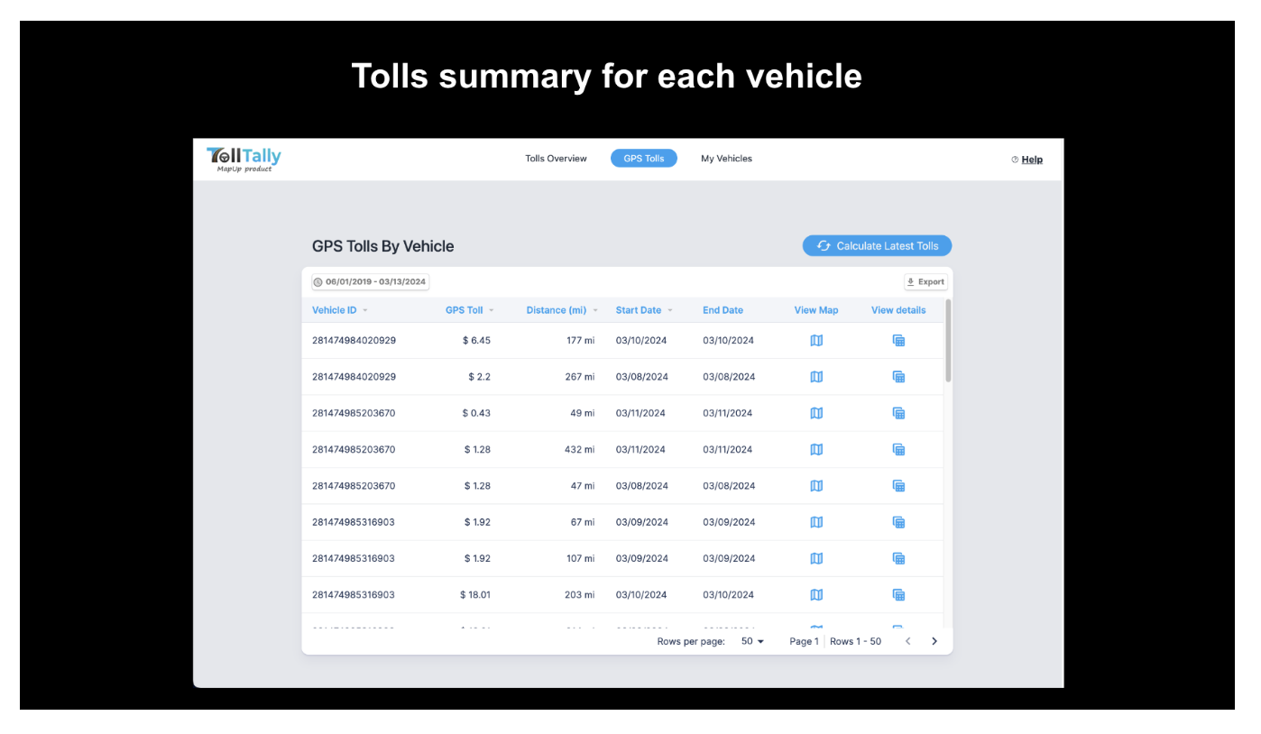View details for the 47 mi trip
Screen dimensions: 1261x734
(898, 486)
